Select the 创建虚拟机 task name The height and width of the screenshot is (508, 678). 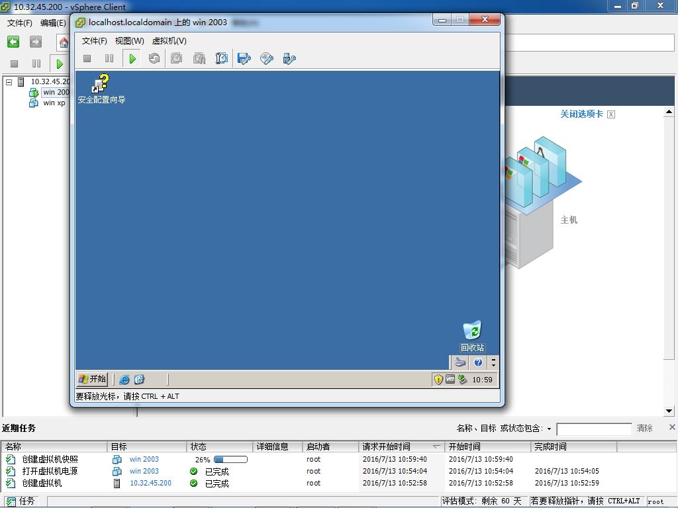(x=42, y=483)
